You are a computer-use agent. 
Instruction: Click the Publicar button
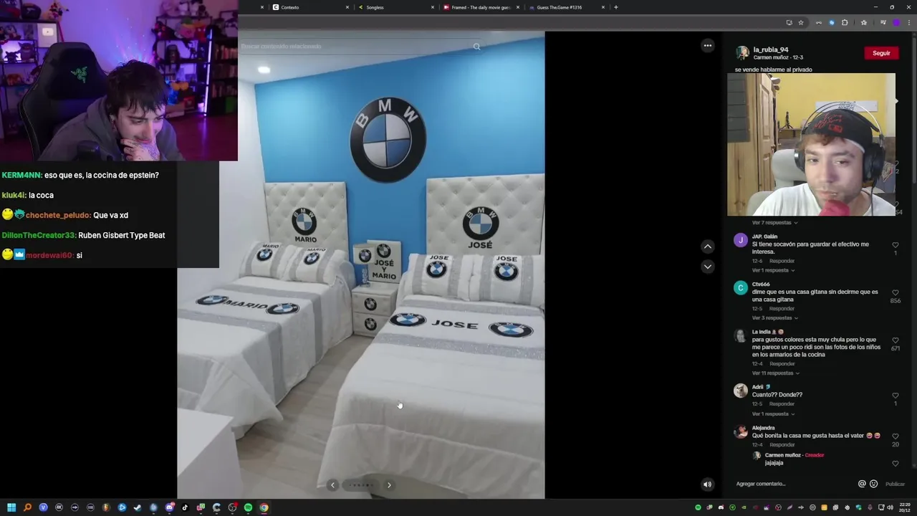pos(895,484)
